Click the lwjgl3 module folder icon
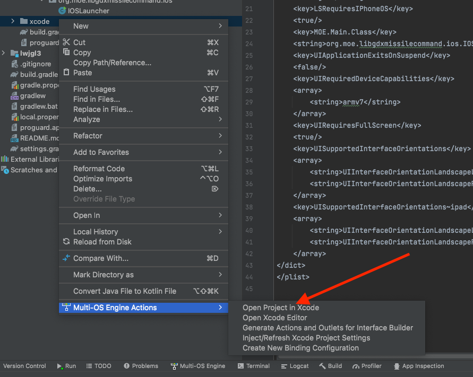This screenshot has width=473, height=377. tap(14, 53)
